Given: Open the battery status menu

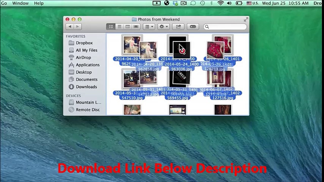Looking at the screenshot, I should coord(239,3).
